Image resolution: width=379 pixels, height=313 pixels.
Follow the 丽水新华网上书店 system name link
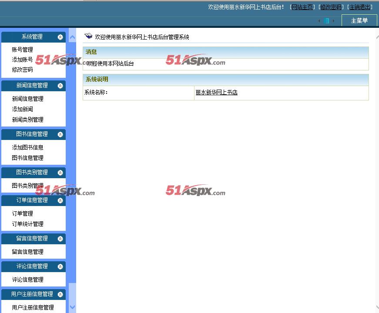(216, 93)
